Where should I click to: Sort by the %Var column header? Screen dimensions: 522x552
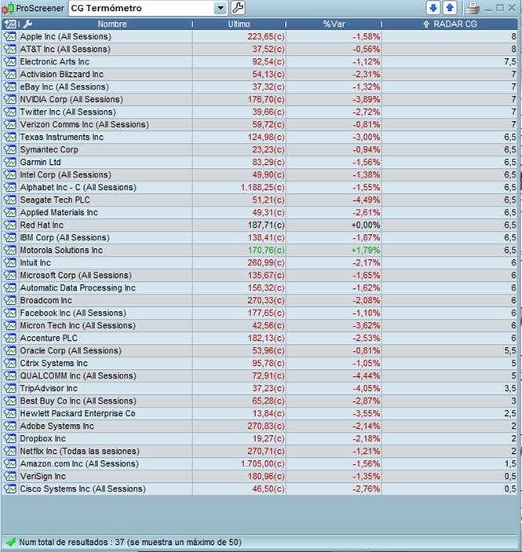click(334, 24)
